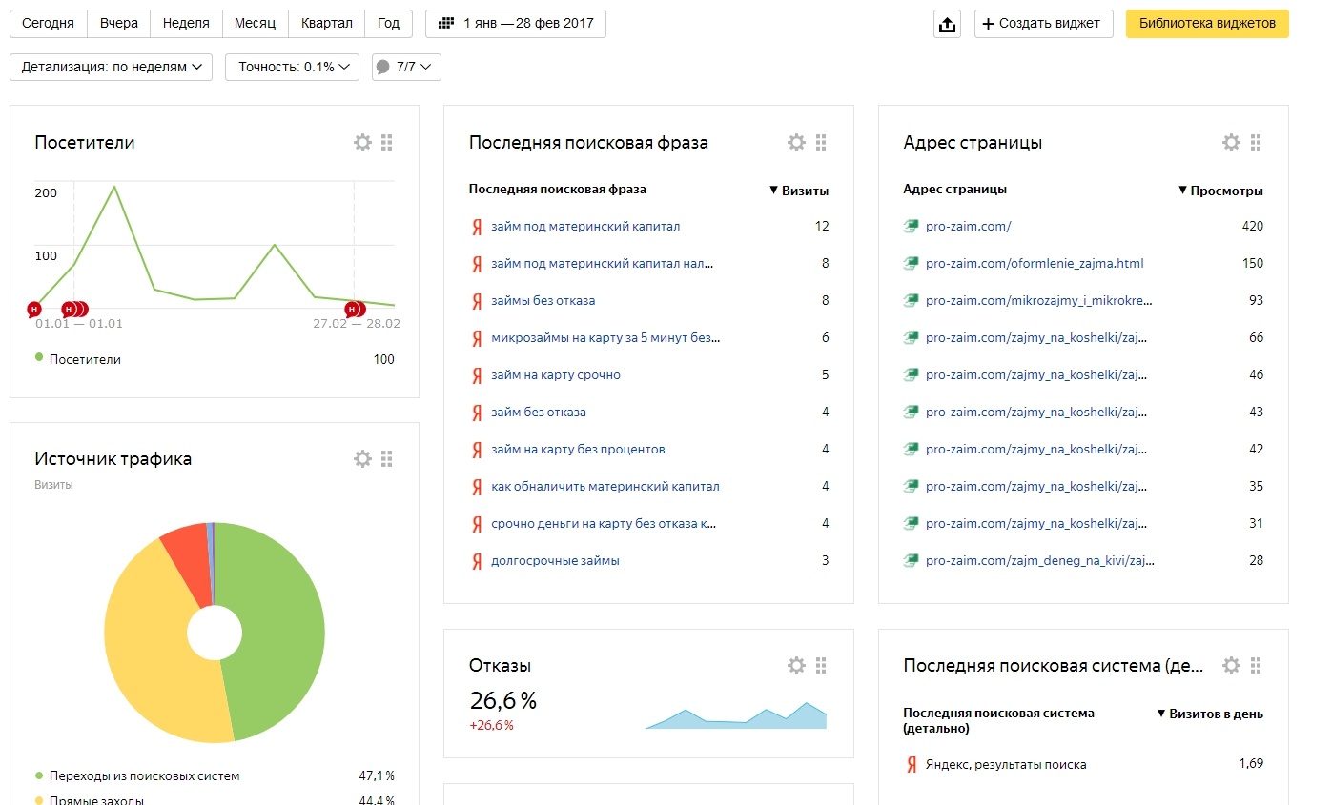Open the pro-zaim.com/oformlenie_zajma.html link
The height and width of the screenshot is (805, 1332).
coord(1034,264)
